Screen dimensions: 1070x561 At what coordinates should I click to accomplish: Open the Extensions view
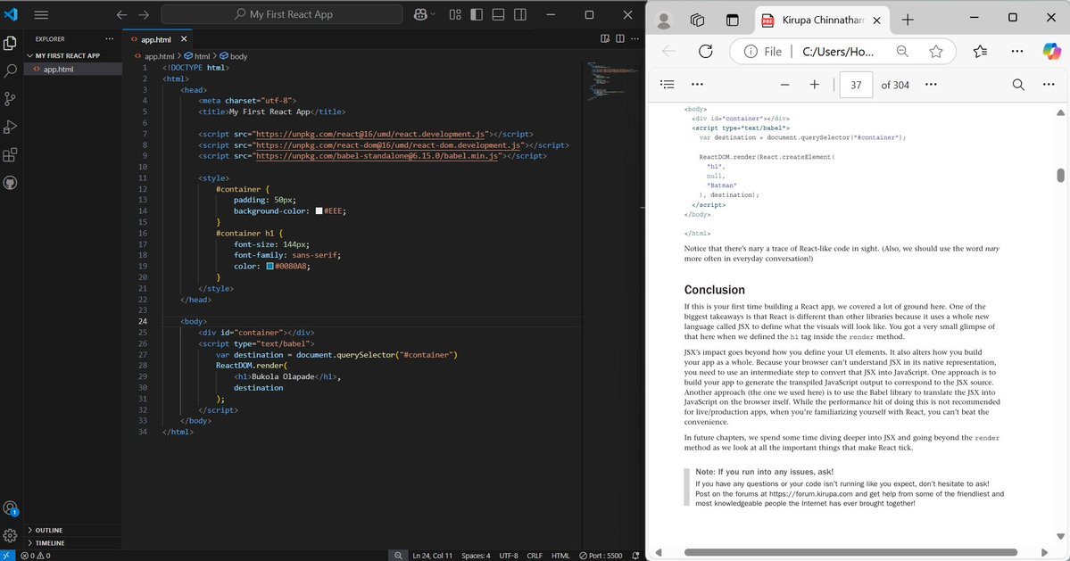point(10,154)
